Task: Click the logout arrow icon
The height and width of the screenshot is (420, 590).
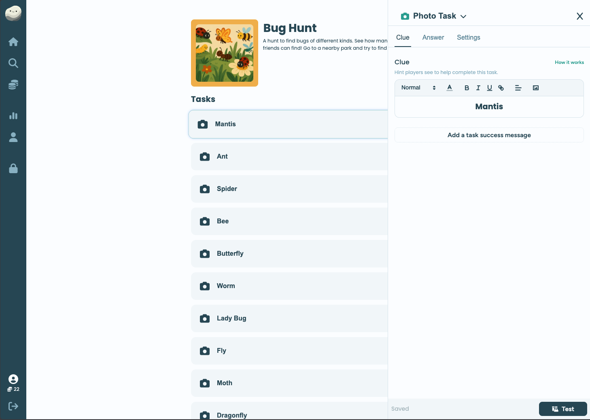Action: pyautogui.click(x=13, y=406)
